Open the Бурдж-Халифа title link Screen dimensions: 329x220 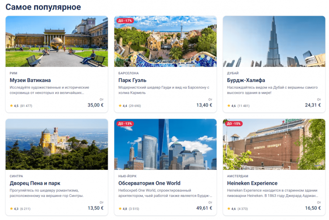coord(246,80)
